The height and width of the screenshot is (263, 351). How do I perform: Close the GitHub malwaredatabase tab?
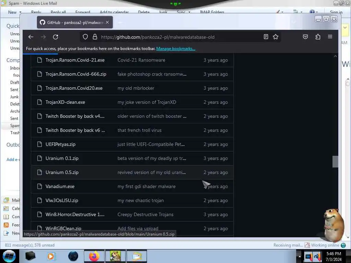[107, 22]
